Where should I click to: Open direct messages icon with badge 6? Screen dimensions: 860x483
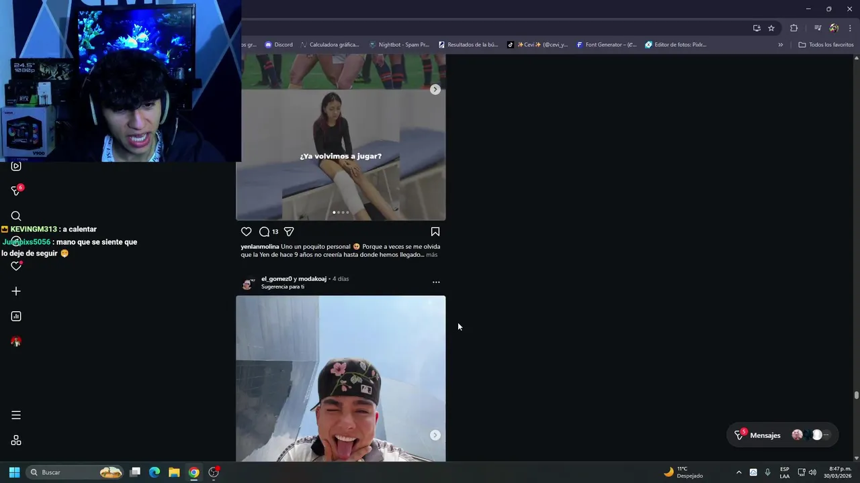[x=16, y=191]
